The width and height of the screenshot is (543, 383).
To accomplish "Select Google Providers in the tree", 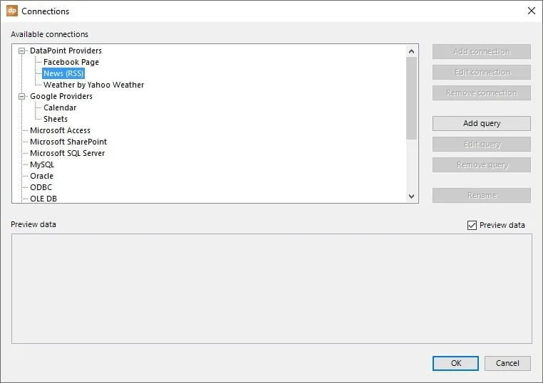I will (61, 96).
